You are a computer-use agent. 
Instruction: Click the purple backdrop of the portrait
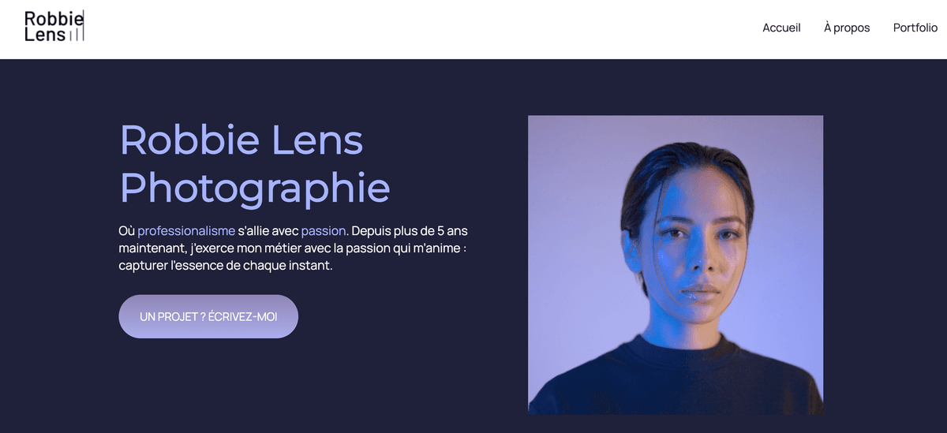click(568, 197)
